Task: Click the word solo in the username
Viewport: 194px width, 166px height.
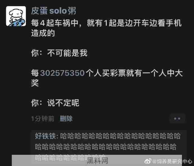Action: pyautogui.click(x=58, y=11)
